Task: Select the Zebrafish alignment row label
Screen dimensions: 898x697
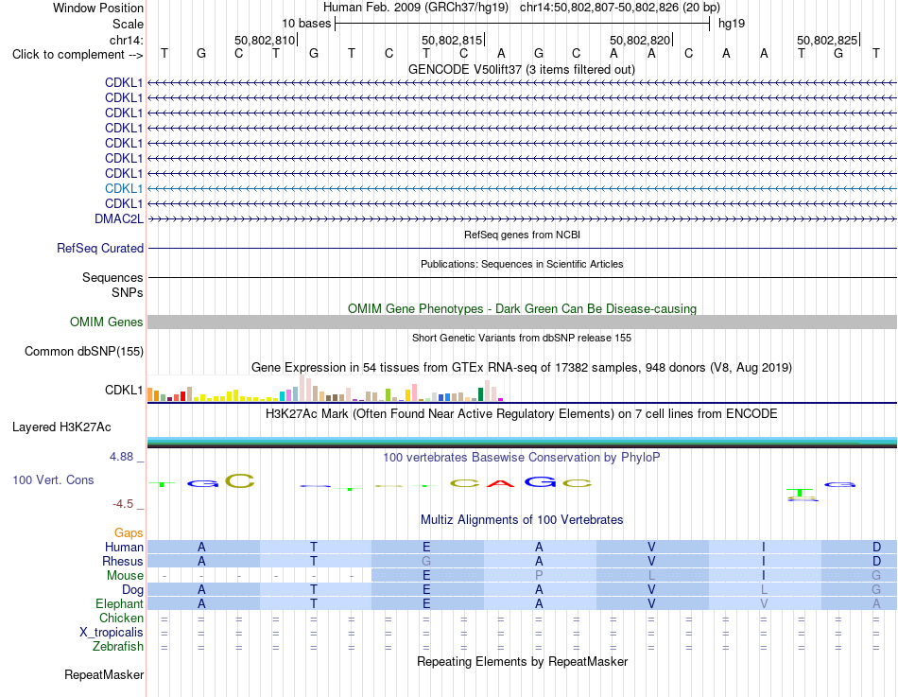Action: click(118, 647)
